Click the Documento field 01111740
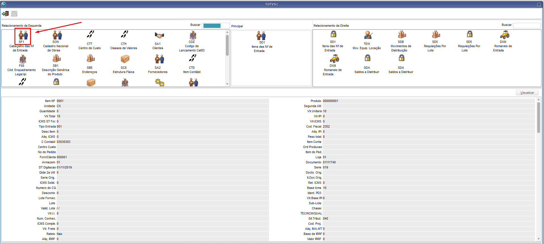This screenshot has height=244, width=544. [x=429, y=162]
